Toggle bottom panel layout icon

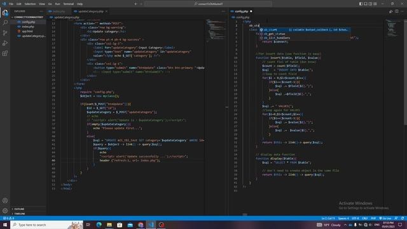366,4
